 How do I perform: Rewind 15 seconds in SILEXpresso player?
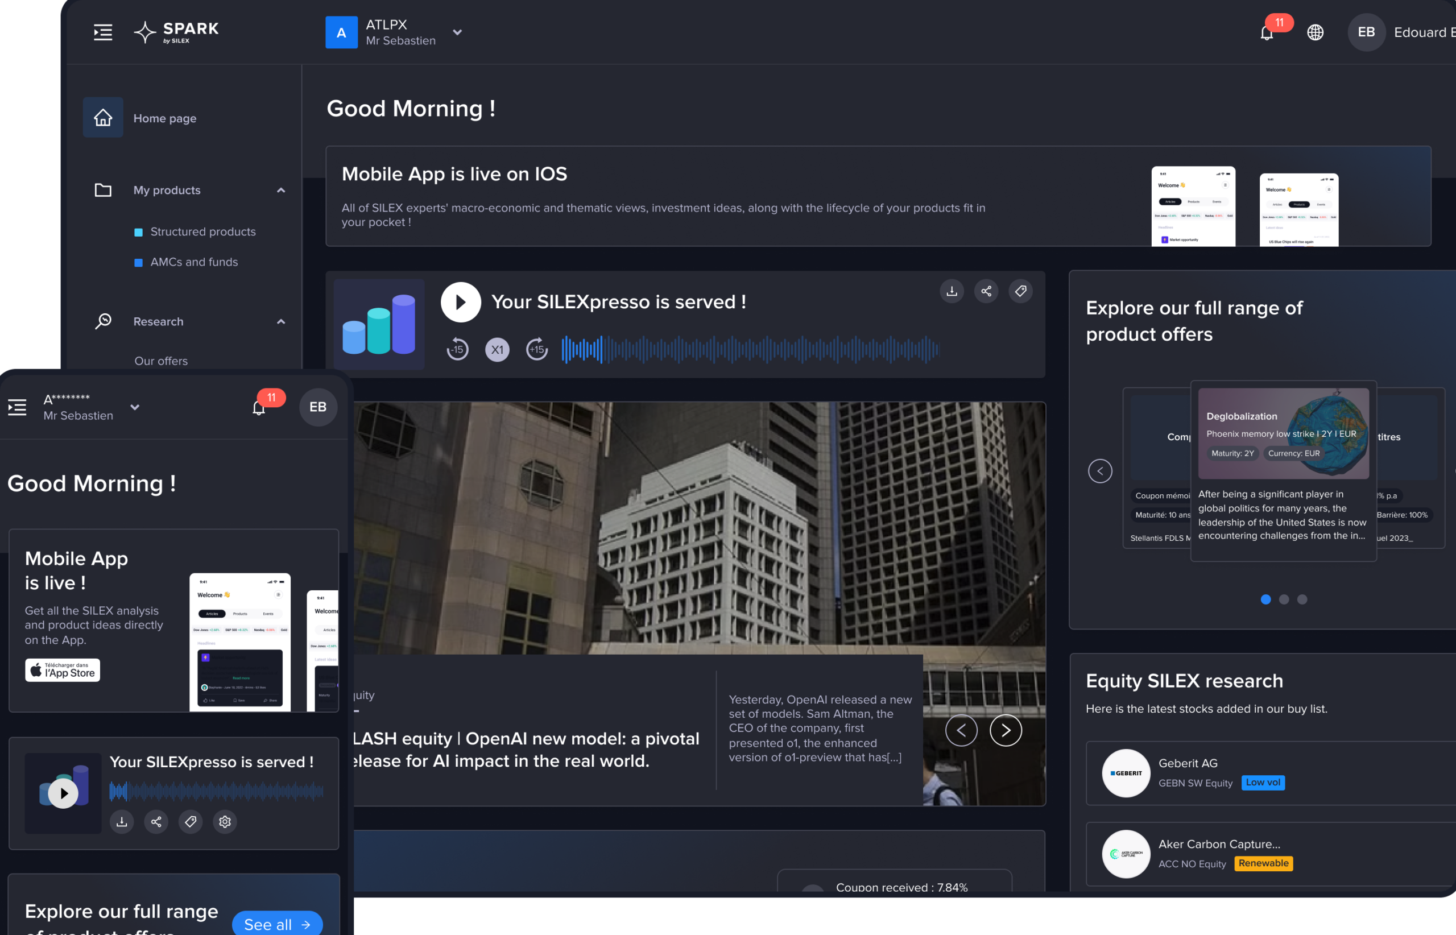pyautogui.click(x=457, y=349)
